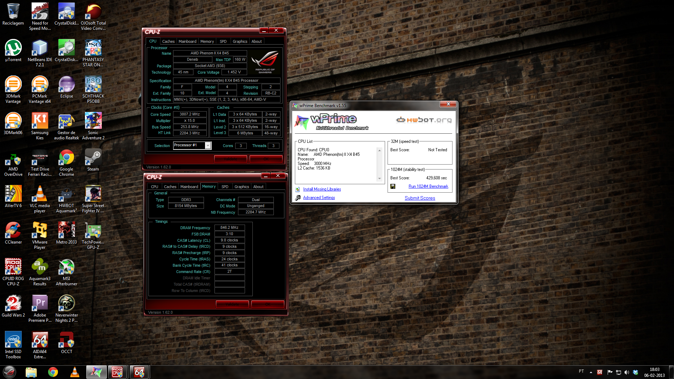The width and height of the screenshot is (674, 379).
Task: Click NB Frequency value 2284.7 MHz
Action: 256,212
